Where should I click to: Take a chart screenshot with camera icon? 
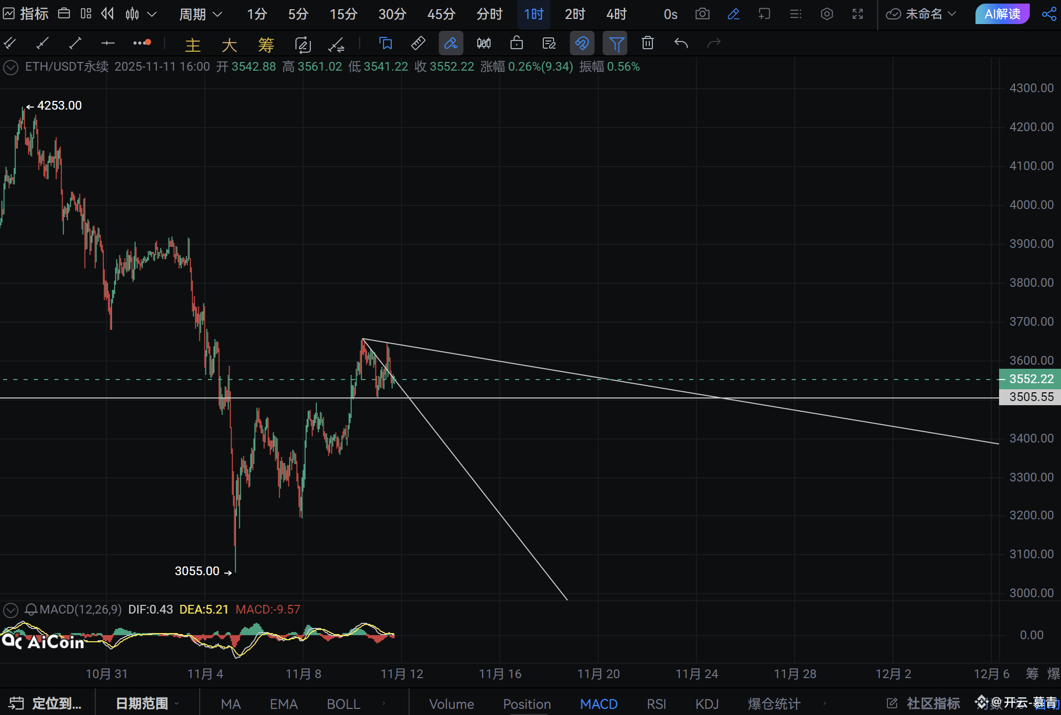(x=703, y=14)
